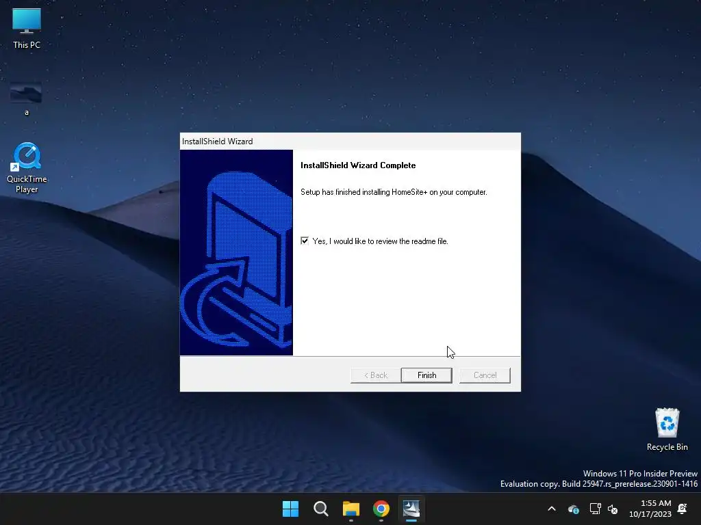The height and width of the screenshot is (525, 701).
Task: Open taskbar Search
Action: click(x=320, y=509)
